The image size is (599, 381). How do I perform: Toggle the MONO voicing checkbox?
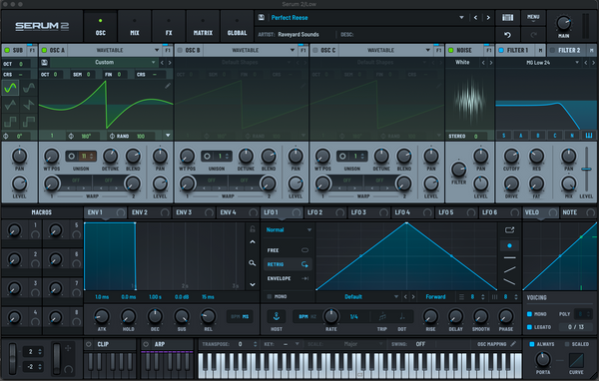529,314
